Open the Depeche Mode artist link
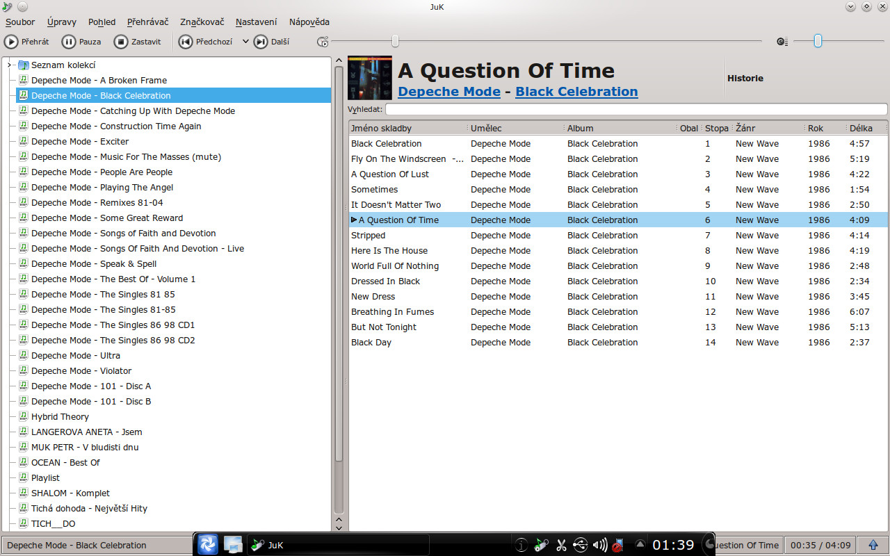The image size is (890, 556). tap(449, 92)
